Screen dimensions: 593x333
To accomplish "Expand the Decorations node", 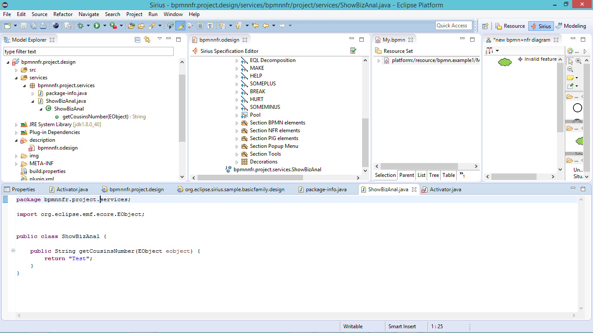I will (237, 162).
